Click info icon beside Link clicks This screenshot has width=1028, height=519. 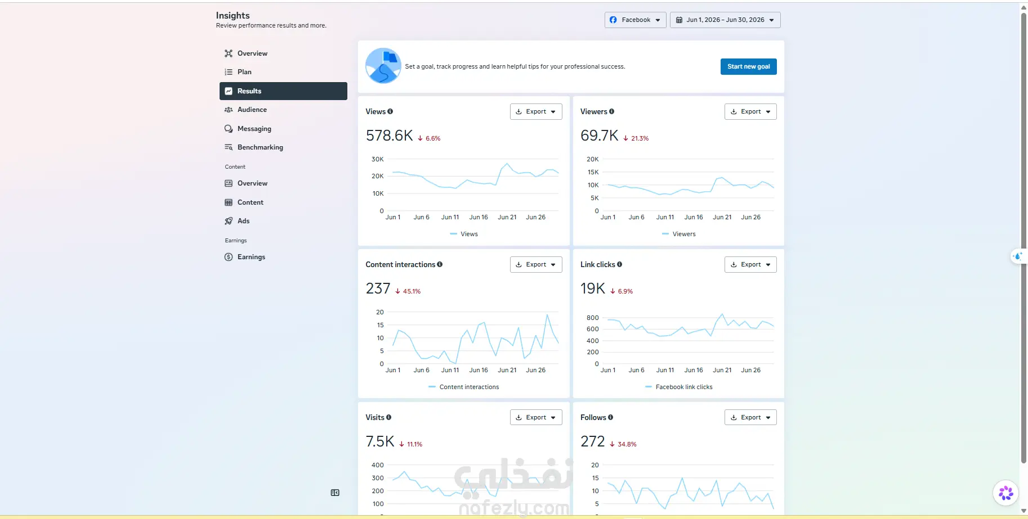[619, 264]
